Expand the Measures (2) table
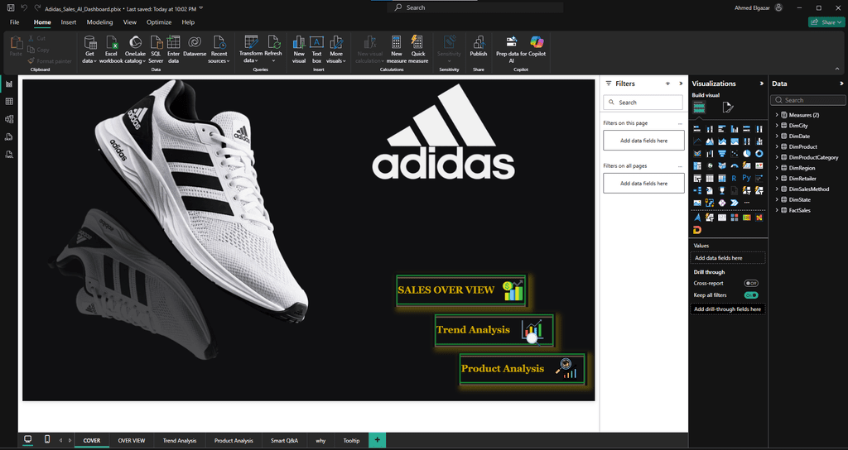Image resolution: width=848 pixels, height=450 pixels. [777, 114]
